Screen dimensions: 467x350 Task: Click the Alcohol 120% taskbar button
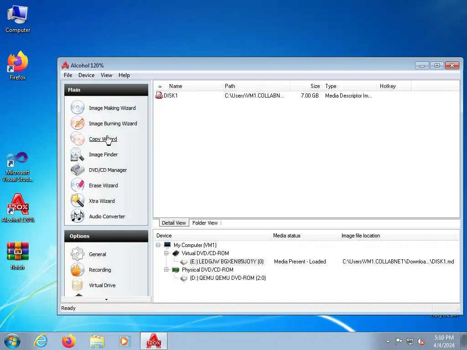154,341
